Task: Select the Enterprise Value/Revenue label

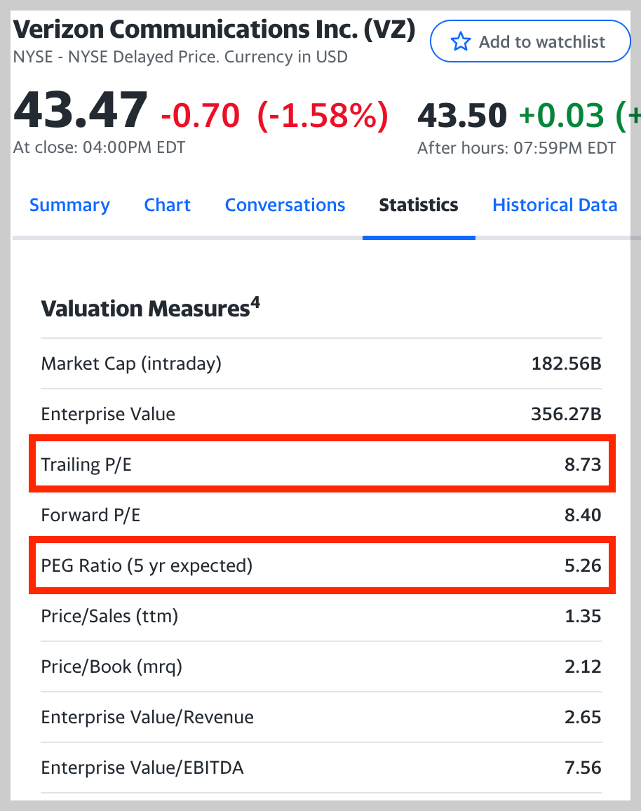Action: 147,717
